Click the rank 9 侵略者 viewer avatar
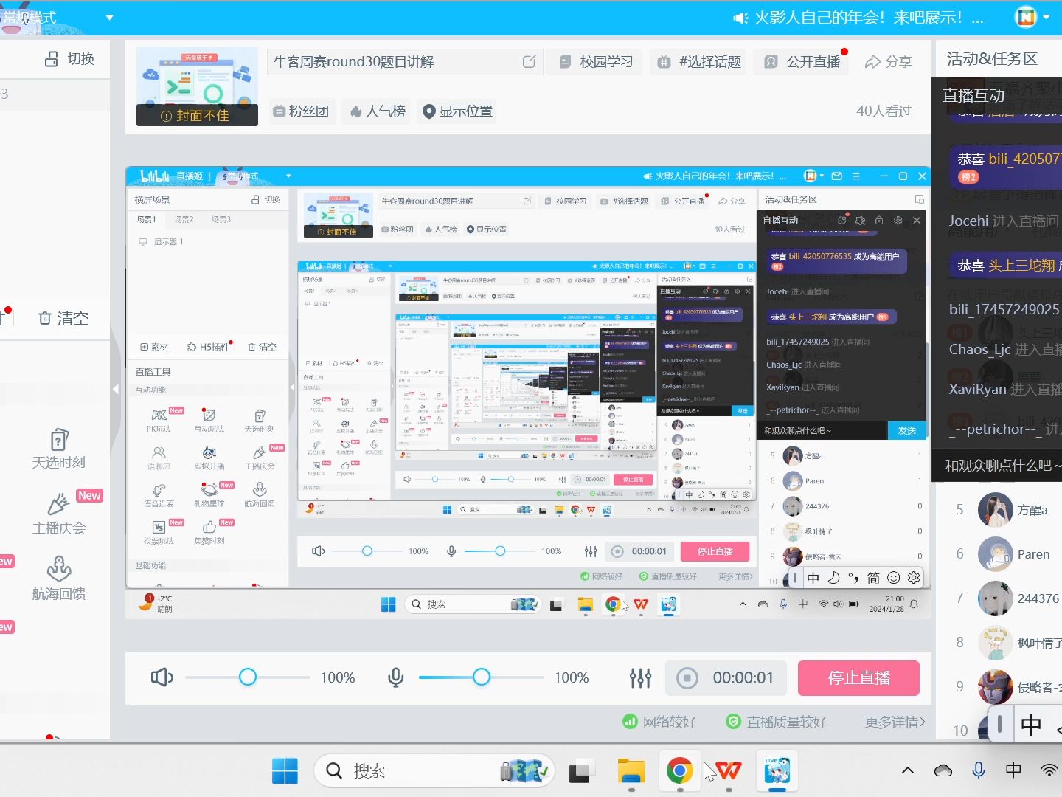The image size is (1062, 797). (995, 687)
